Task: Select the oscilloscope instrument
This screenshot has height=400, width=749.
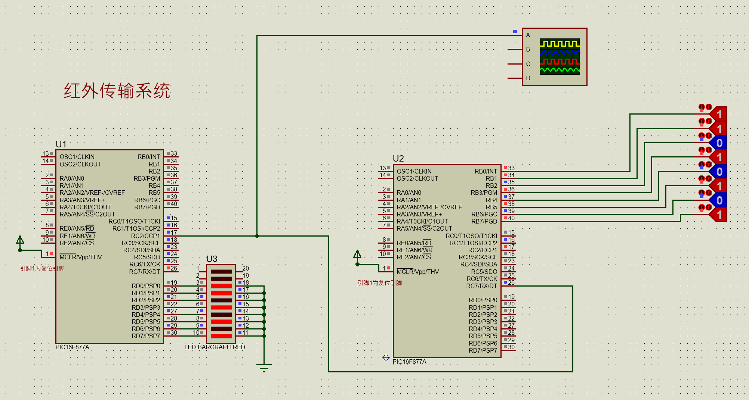Action: pos(554,57)
